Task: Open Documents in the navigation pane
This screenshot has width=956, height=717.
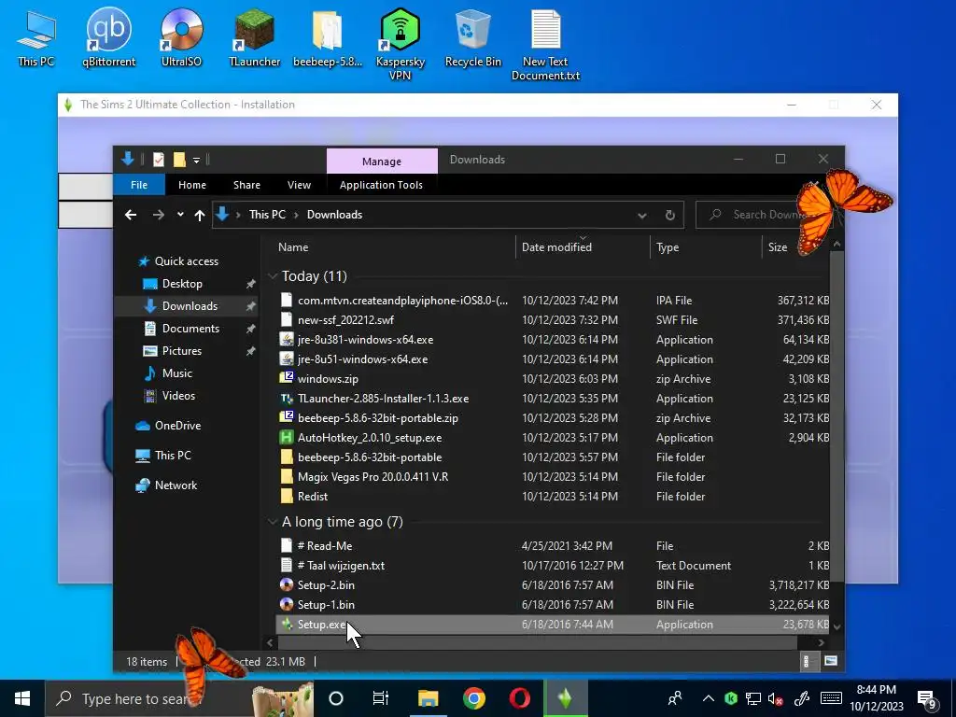Action: pyautogui.click(x=190, y=329)
